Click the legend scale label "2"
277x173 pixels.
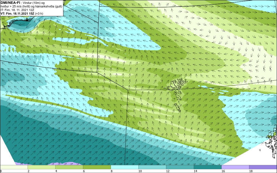[29, 171]
